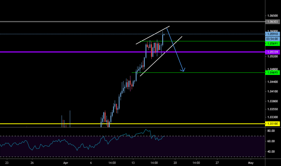Select the purple 1.05339 price label
The image size is (281, 166).
pos(272,52)
